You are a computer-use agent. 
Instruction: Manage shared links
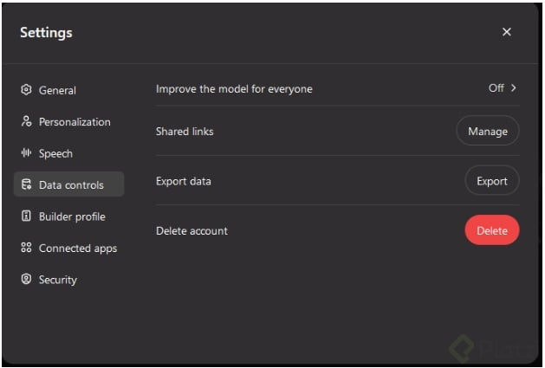488,131
